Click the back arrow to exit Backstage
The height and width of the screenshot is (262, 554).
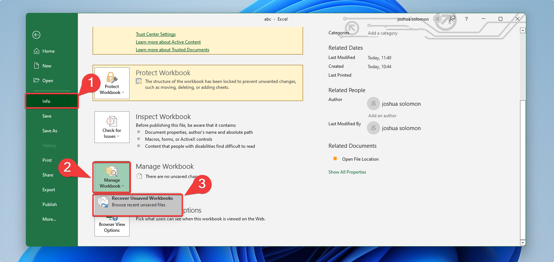36,35
